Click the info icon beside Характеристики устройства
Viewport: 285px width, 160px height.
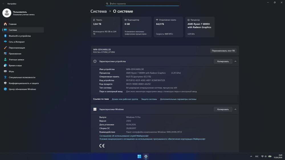[95, 61]
